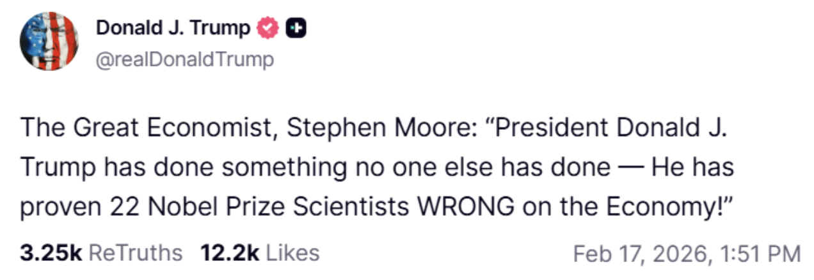The width and height of the screenshot is (814, 280).
Task: Click the Likes label
Action: pyautogui.click(x=292, y=253)
